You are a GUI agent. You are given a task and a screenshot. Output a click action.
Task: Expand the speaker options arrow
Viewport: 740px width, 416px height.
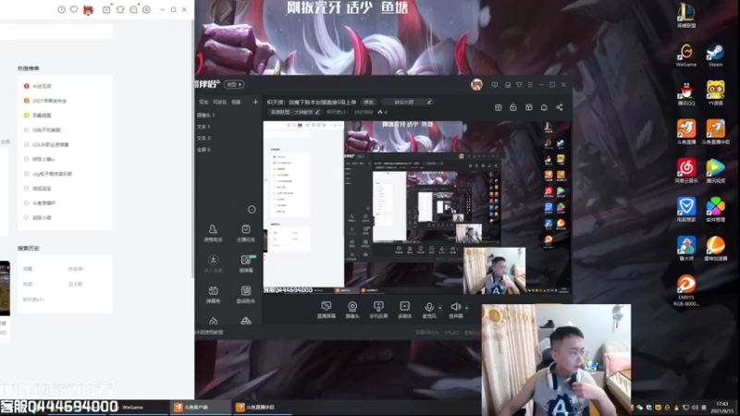467,308
